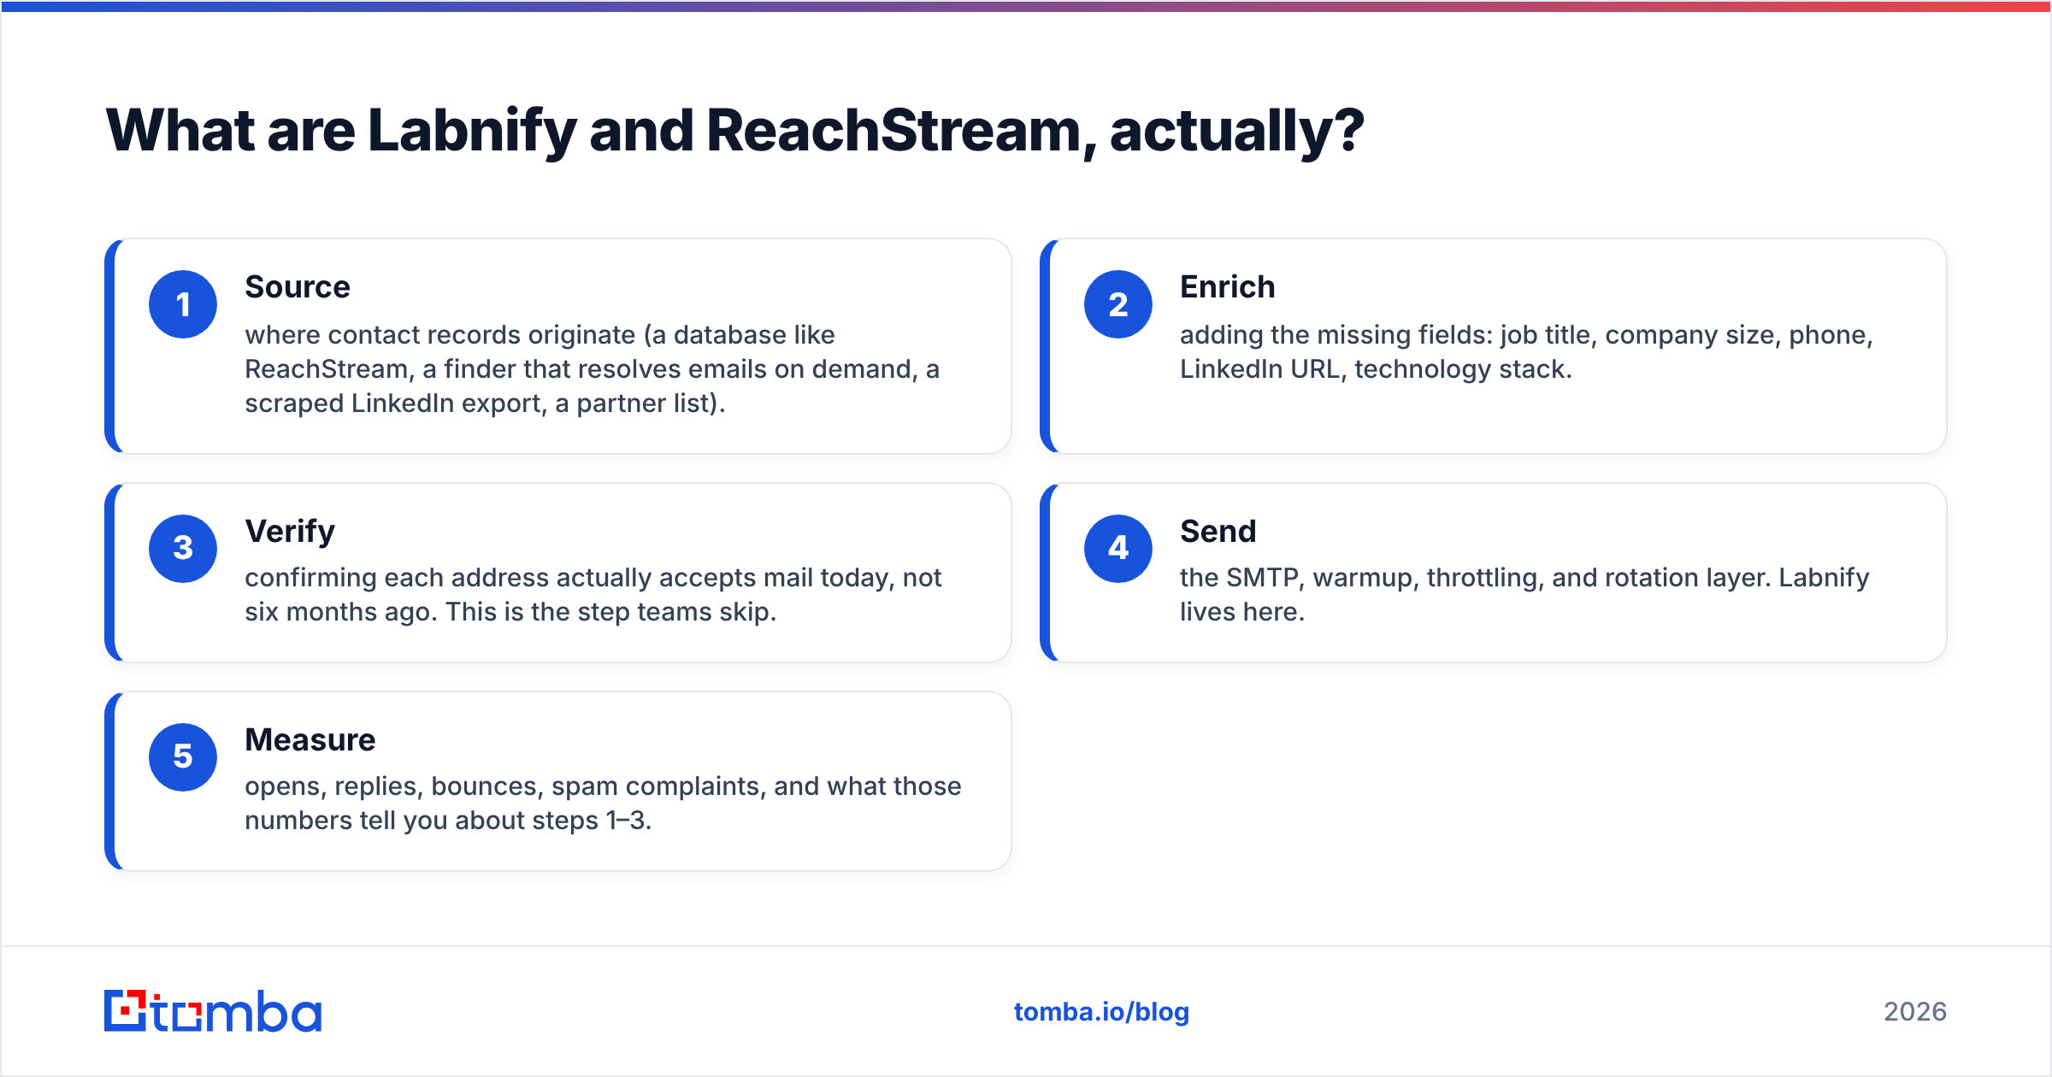Open the tomba.io/blog link
2052x1077 pixels.
click(1101, 1012)
